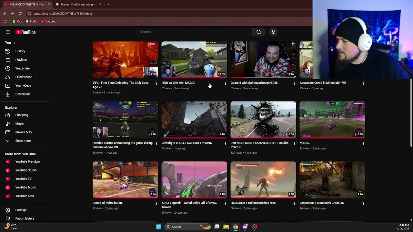413x232 pixels.
Task: Open the Windows Start menu
Action: coord(159,227)
